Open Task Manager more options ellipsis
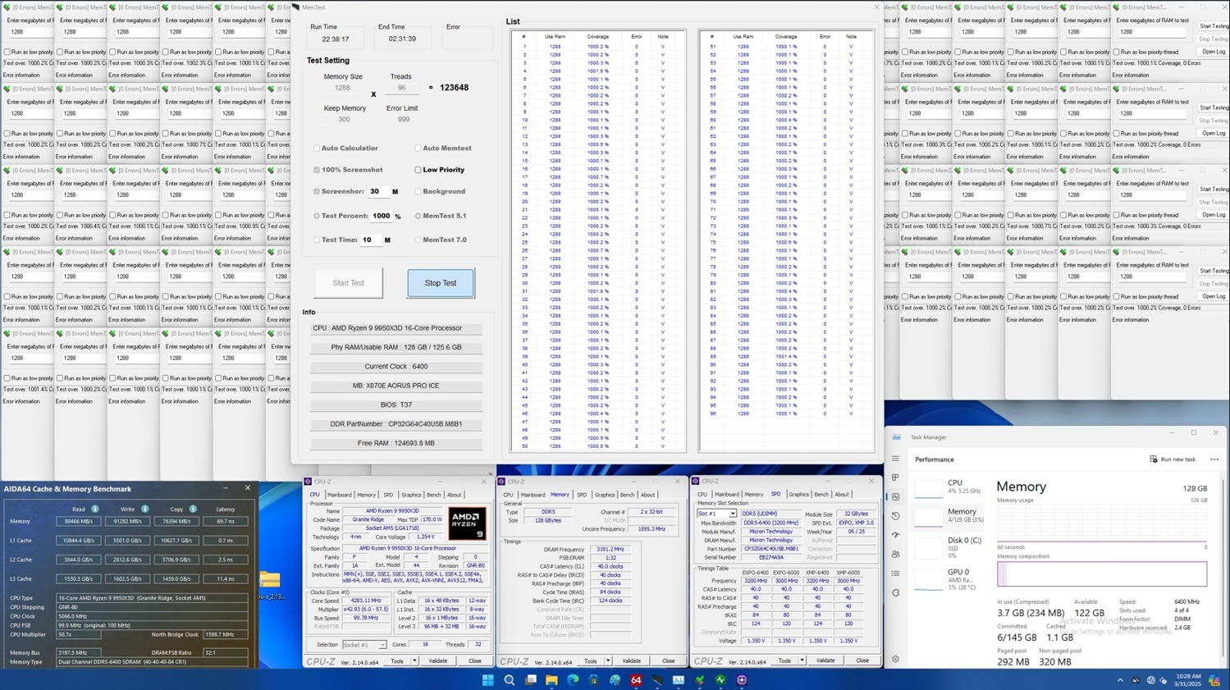 pos(1214,459)
